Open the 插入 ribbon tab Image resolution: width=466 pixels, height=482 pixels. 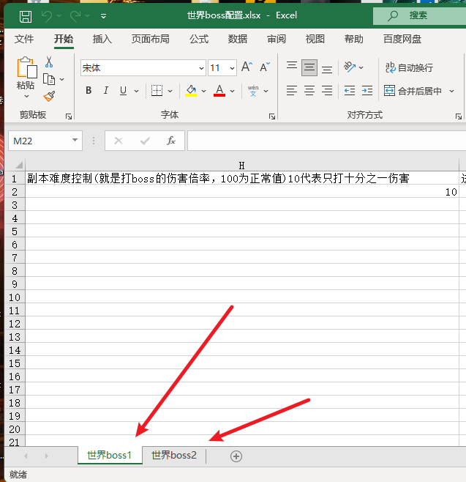(102, 39)
